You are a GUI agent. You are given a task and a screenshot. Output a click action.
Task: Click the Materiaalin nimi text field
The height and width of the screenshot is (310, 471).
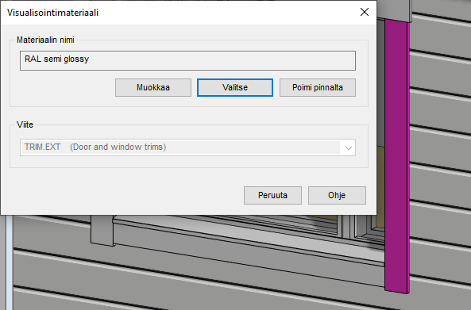point(187,60)
